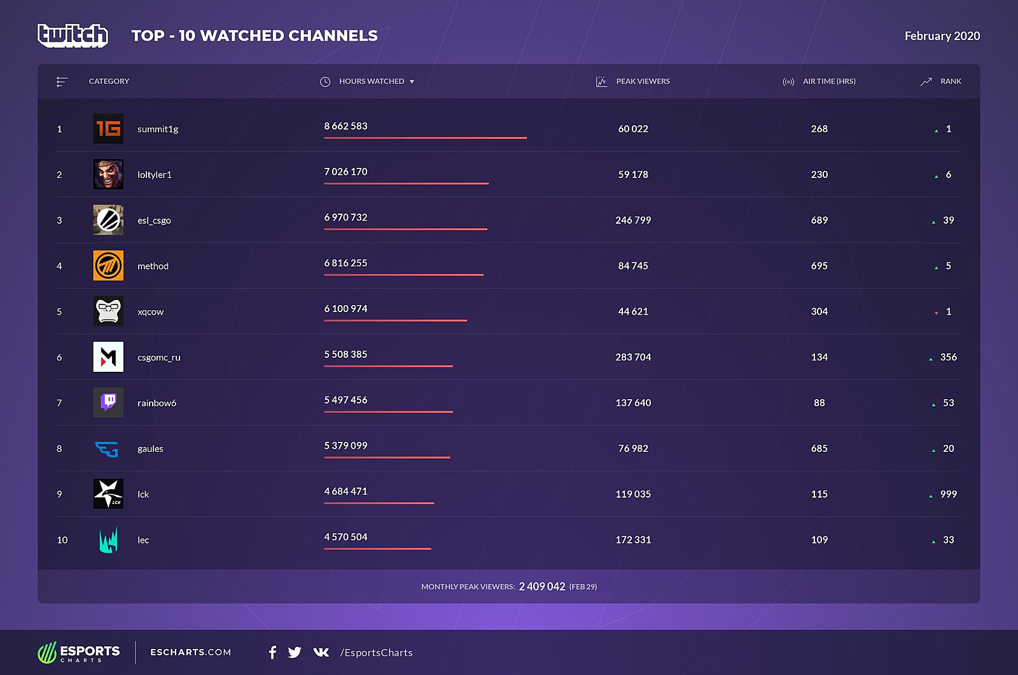Select the rainbow6 channel name

[x=157, y=403]
